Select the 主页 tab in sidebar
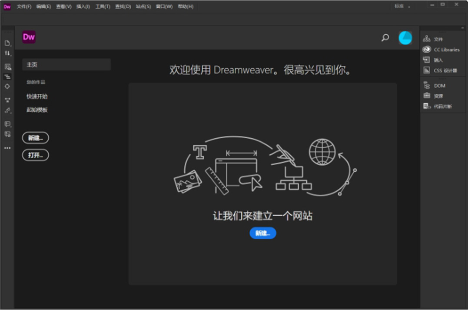Viewport: 468px width, 310px height. point(66,64)
